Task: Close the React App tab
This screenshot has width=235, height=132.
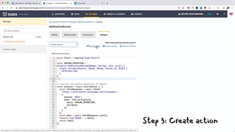Action: tap(102, 3)
